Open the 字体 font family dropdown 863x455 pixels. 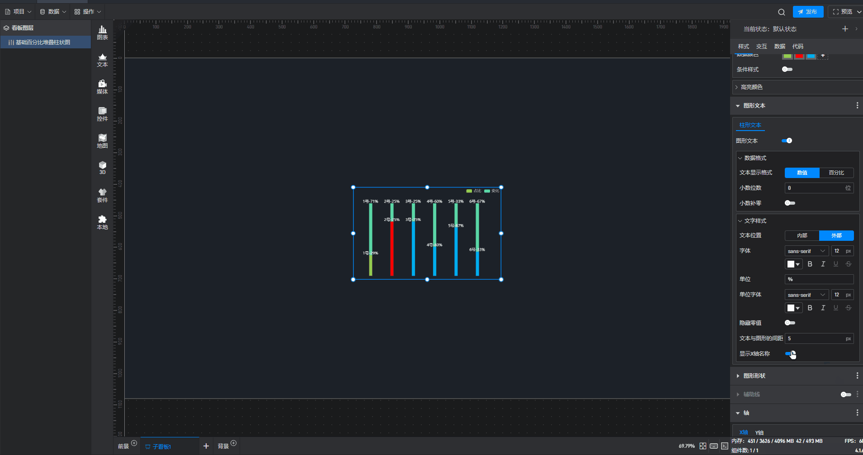tap(806, 251)
